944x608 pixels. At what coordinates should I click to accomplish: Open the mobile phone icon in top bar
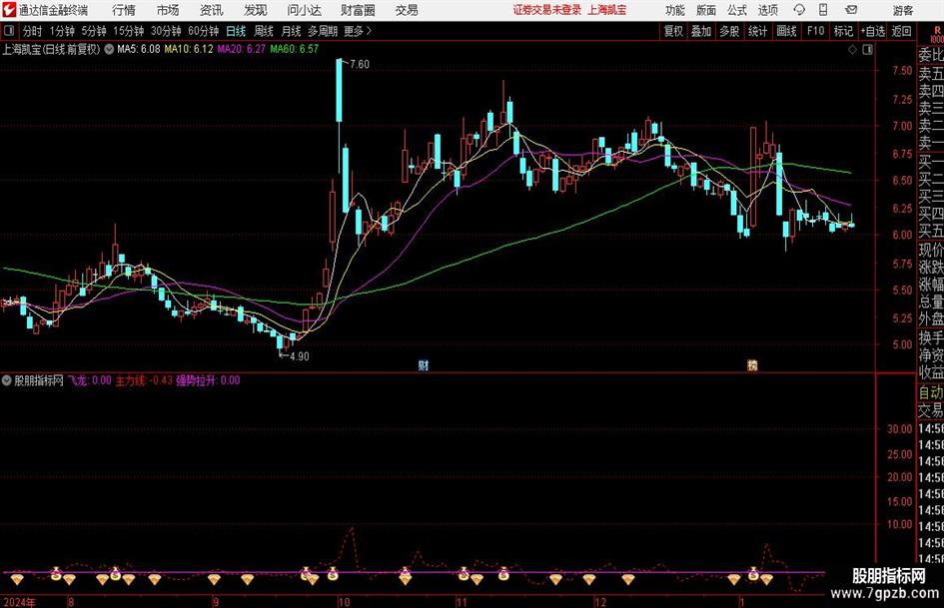tap(823, 10)
